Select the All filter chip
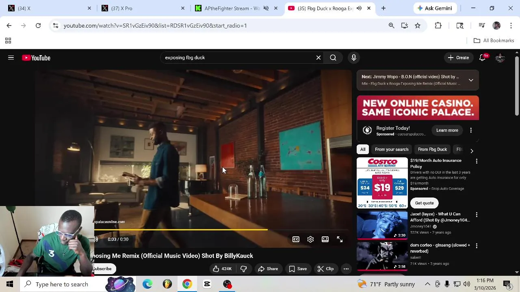 (363, 149)
